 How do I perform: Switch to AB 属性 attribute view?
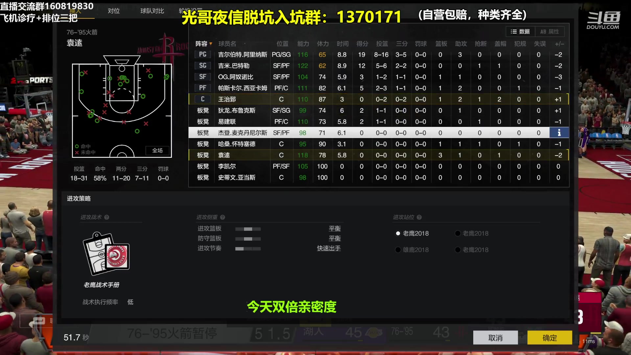[x=550, y=31]
